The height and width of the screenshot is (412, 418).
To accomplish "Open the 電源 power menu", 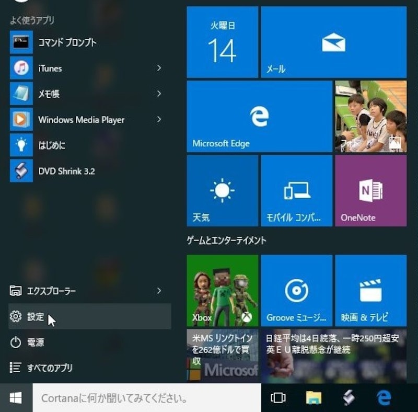I will [x=36, y=342].
